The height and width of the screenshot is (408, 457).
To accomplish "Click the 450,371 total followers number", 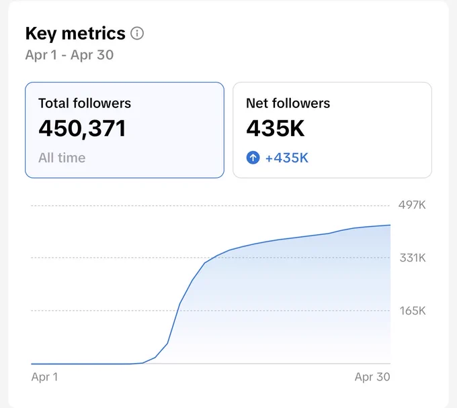I will point(82,128).
